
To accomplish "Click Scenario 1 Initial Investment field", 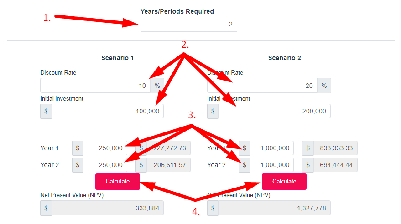I will point(107,111).
